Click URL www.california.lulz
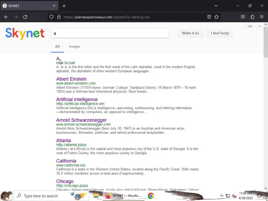This screenshot has height=201, width=268. (71, 165)
